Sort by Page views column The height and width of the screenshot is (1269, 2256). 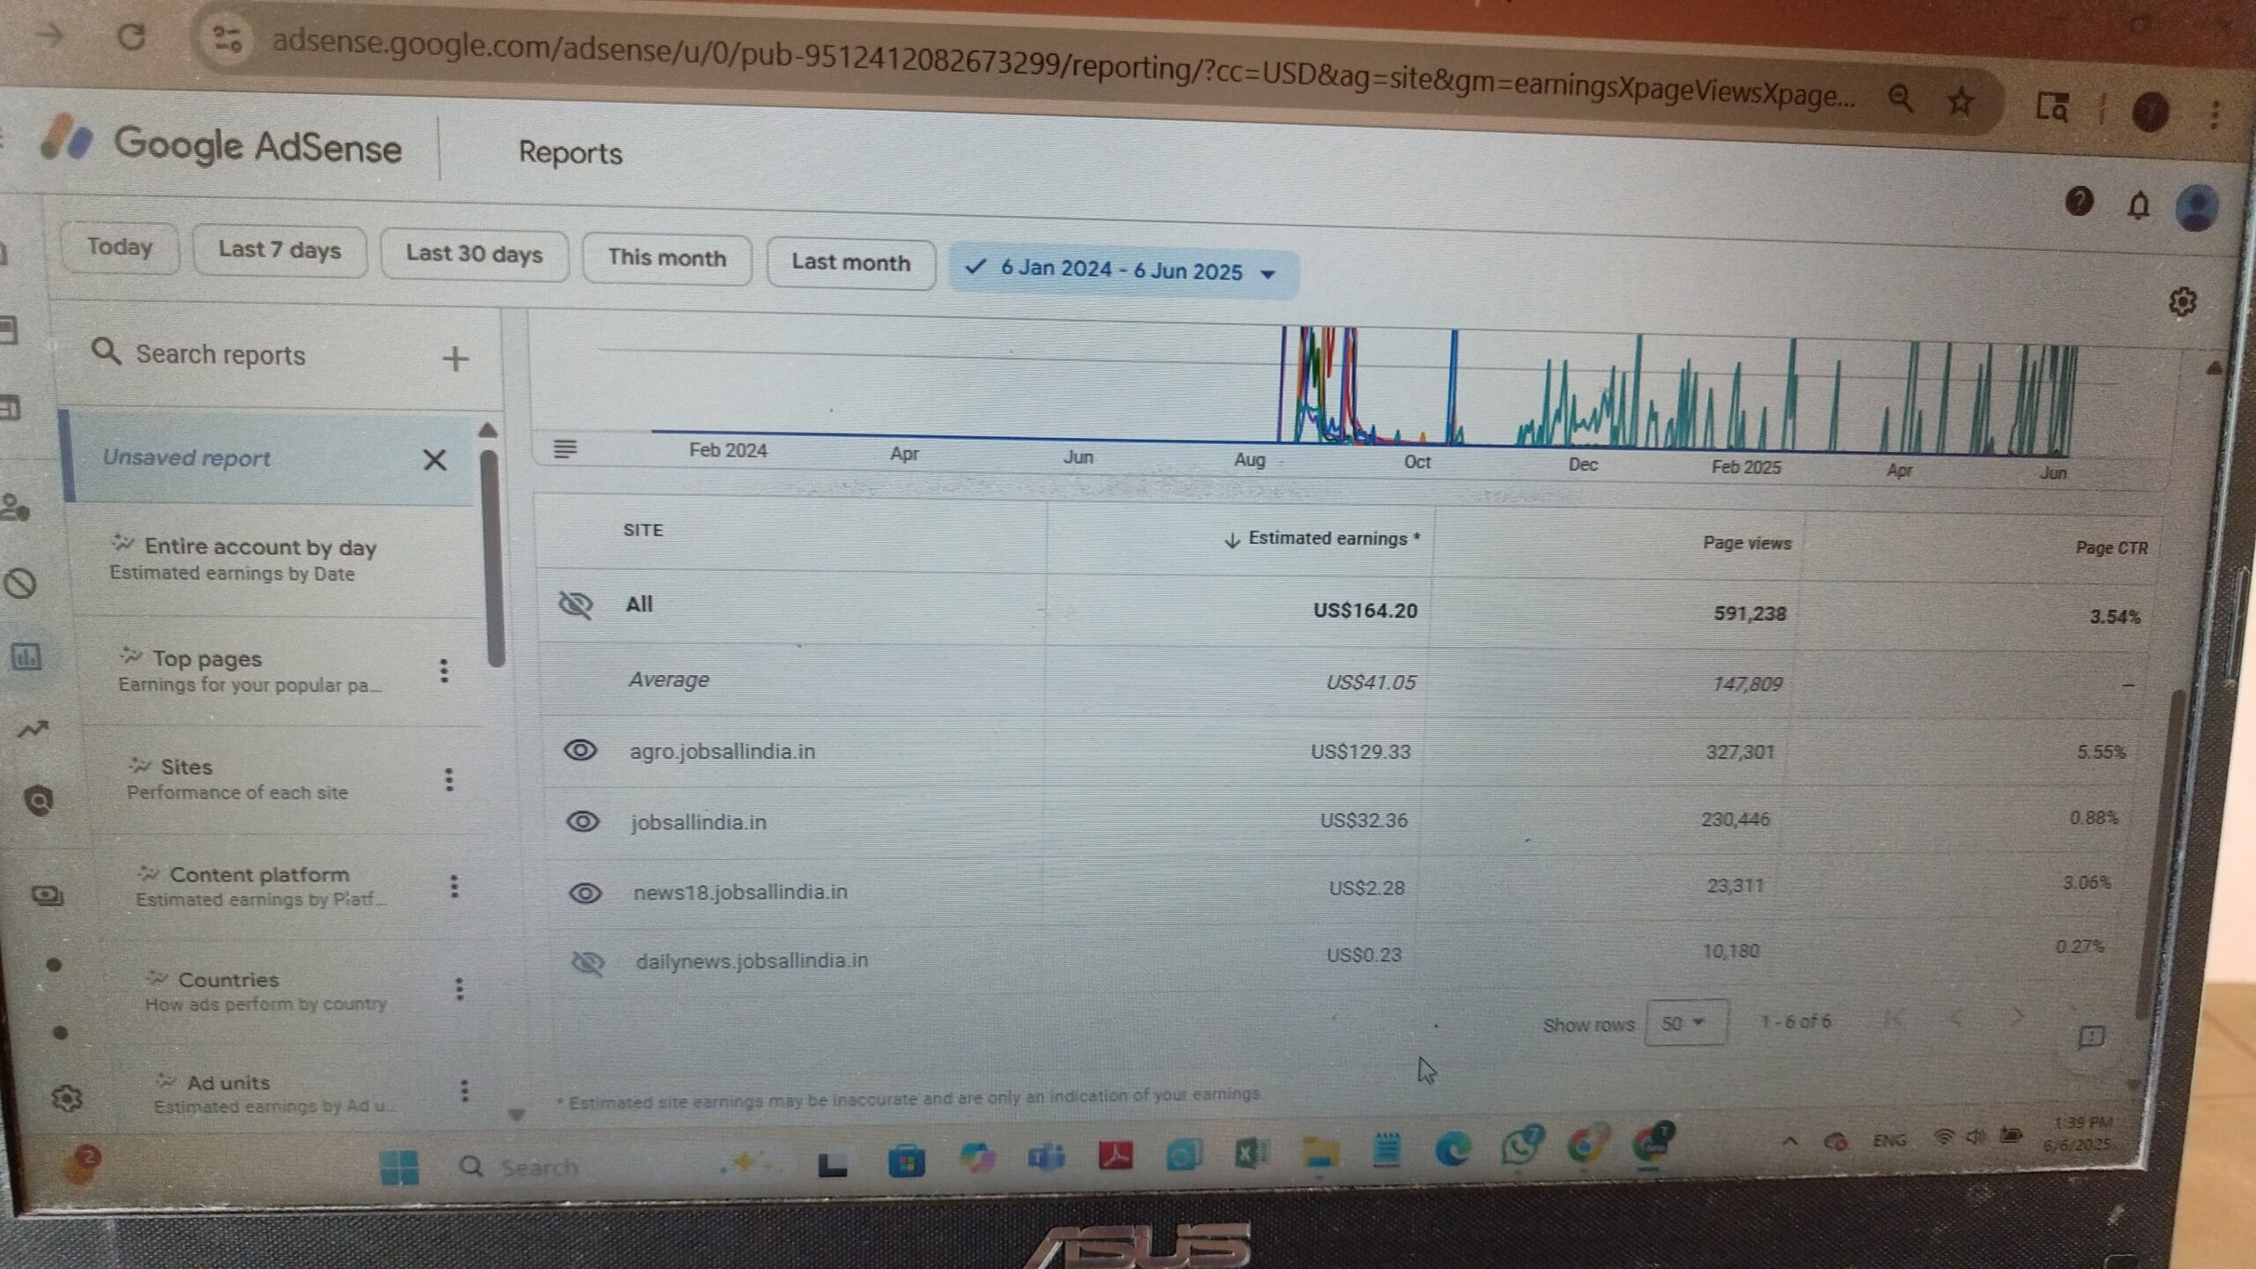pyautogui.click(x=1747, y=543)
